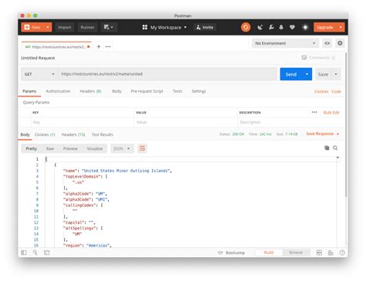The height and width of the screenshot is (281, 366).
Task: Open the tab options ellipsis menu
Action: pos(108,46)
